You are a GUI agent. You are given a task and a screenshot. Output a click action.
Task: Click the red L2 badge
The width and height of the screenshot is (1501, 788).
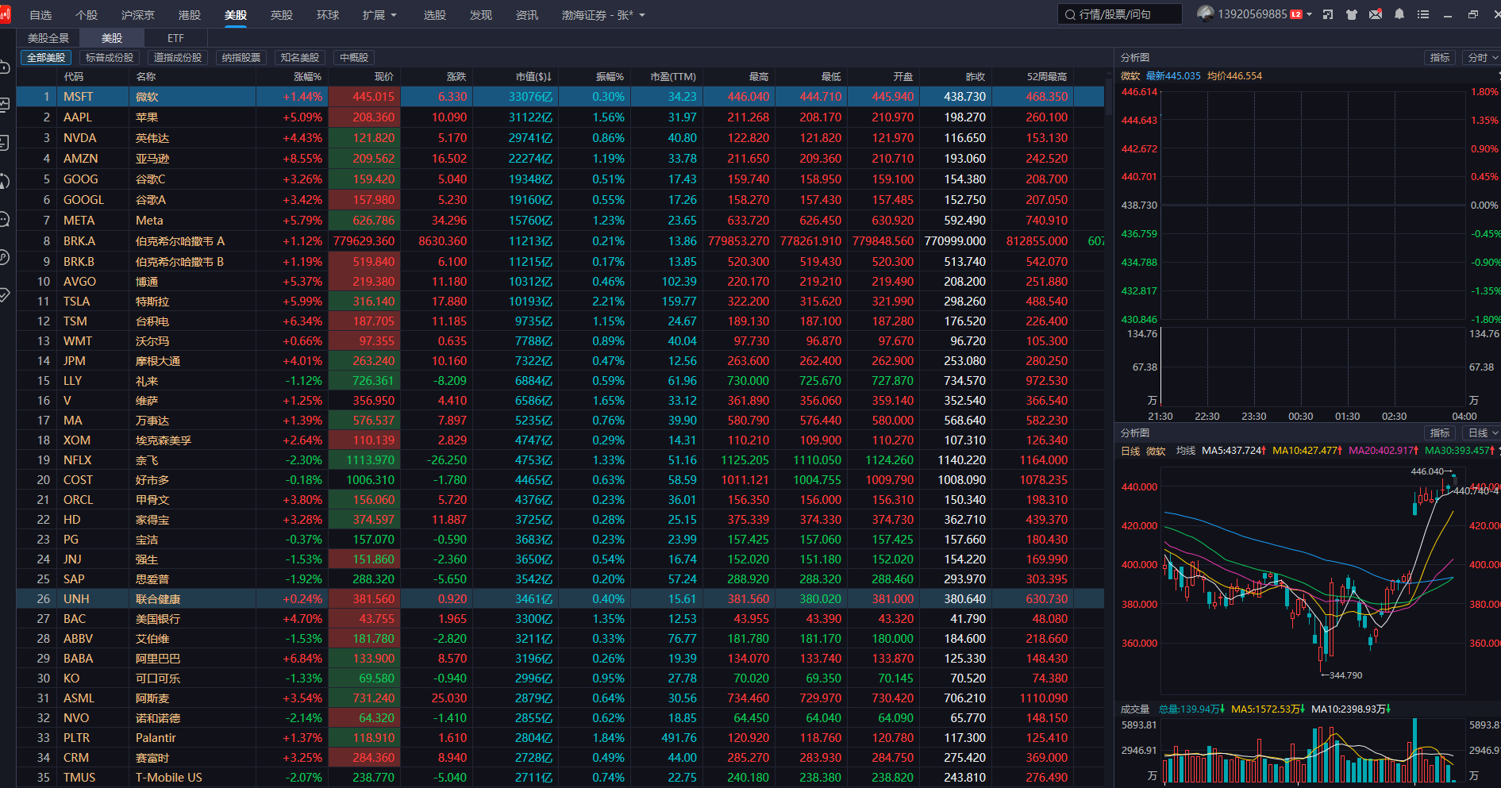tap(1296, 15)
